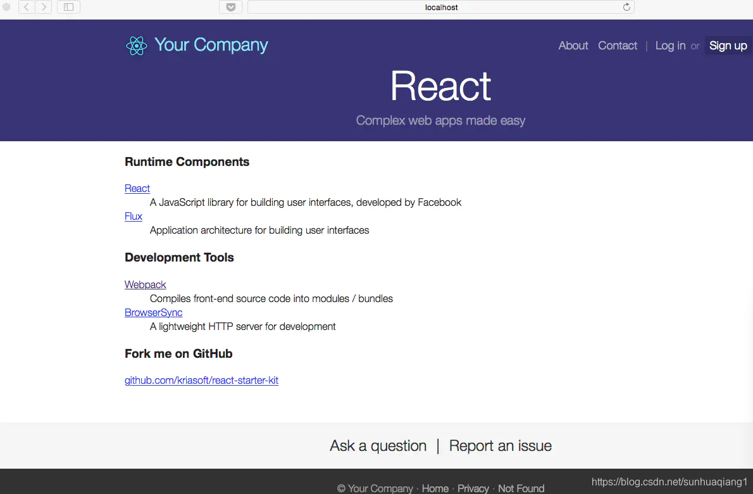The width and height of the screenshot is (753, 494).
Task: Click the © Your Company footer text
Action: pyautogui.click(x=375, y=488)
